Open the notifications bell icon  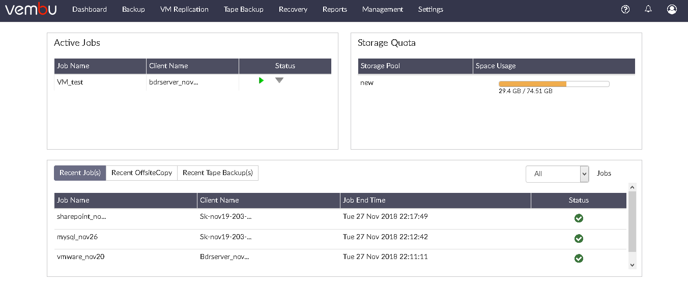click(x=648, y=9)
